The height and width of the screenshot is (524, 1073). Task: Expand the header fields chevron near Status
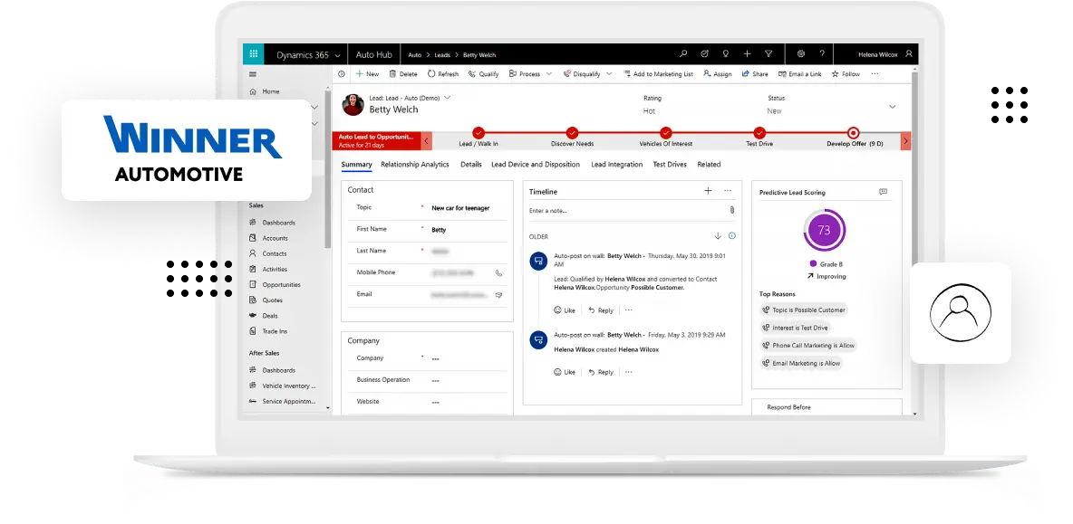point(892,107)
